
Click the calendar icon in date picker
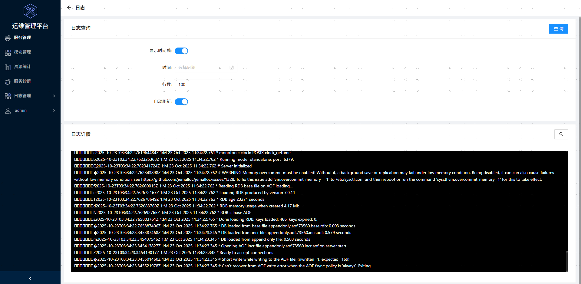tap(232, 68)
